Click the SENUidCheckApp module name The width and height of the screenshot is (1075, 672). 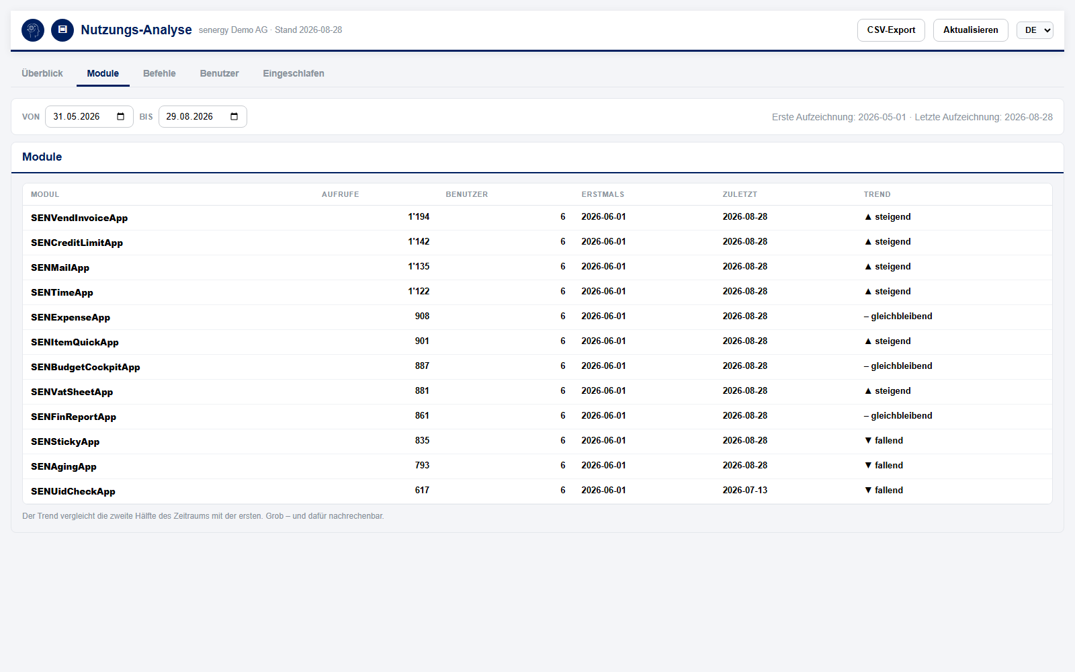[x=73, y=491]
